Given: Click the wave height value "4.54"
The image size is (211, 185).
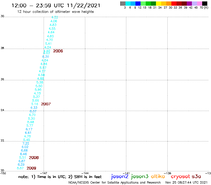Looking at the screenshot, I should (x=45, y=60).
